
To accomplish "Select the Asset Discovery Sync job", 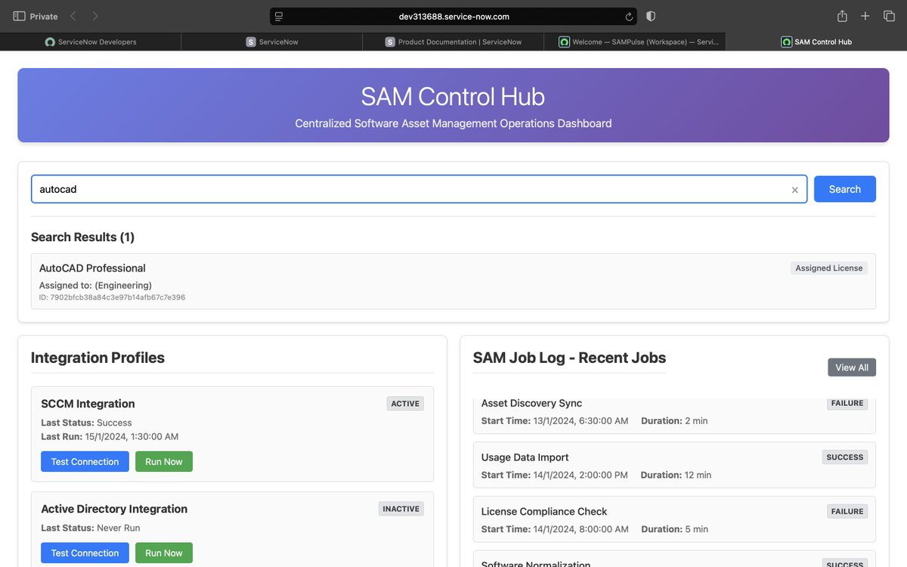I will pos(674,414).
